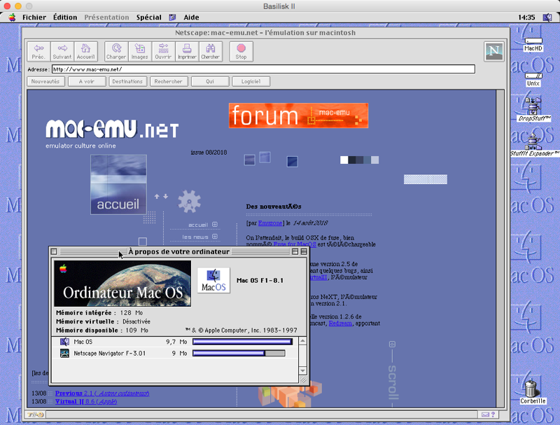
Task: Click the Ordinateur Mac OS earth image
Action: click(x=122, y=283)
